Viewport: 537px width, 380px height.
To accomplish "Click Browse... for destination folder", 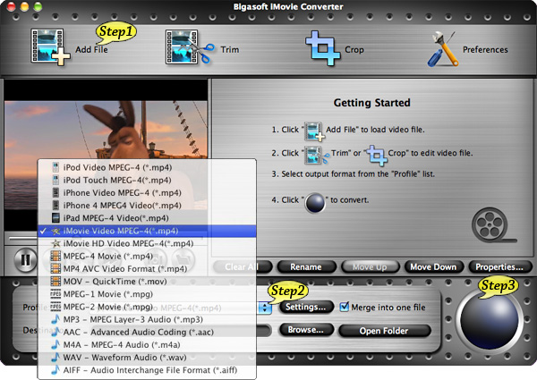I will coord(306,330).
